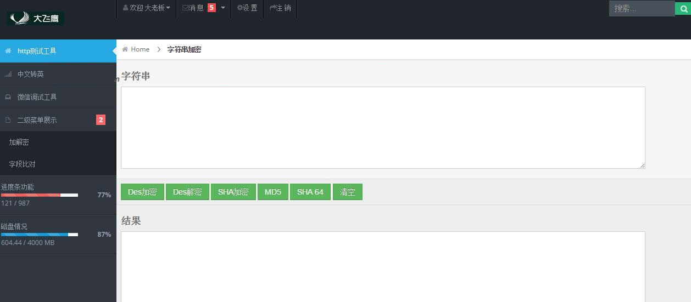691x302 pixels.
Task: Click the red 2 badge on 二级菜单展示
Action: pyautogui.click(x=101, y=119)
